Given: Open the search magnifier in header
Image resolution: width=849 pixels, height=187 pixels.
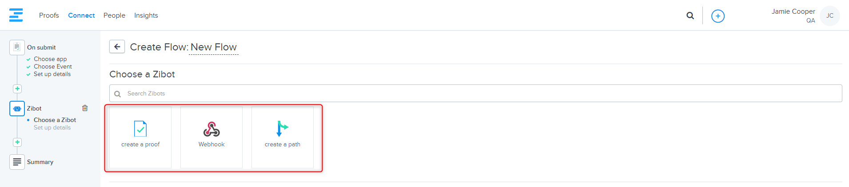Looking at the screenshot, I should tap(690, 15).
